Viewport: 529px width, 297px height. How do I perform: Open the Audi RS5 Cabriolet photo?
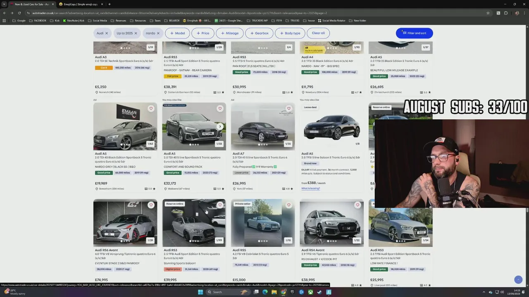coord(263,223)
